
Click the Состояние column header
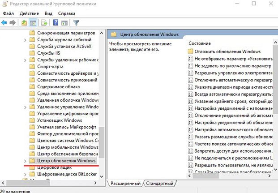(200, 43)
